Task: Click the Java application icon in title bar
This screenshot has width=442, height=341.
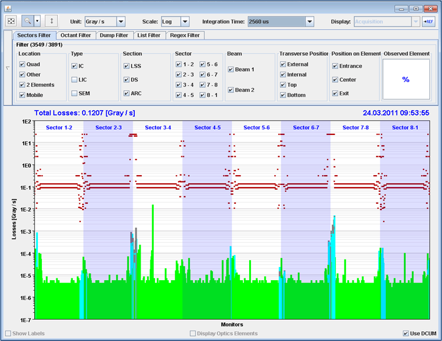Action: [x=8, y=8]
